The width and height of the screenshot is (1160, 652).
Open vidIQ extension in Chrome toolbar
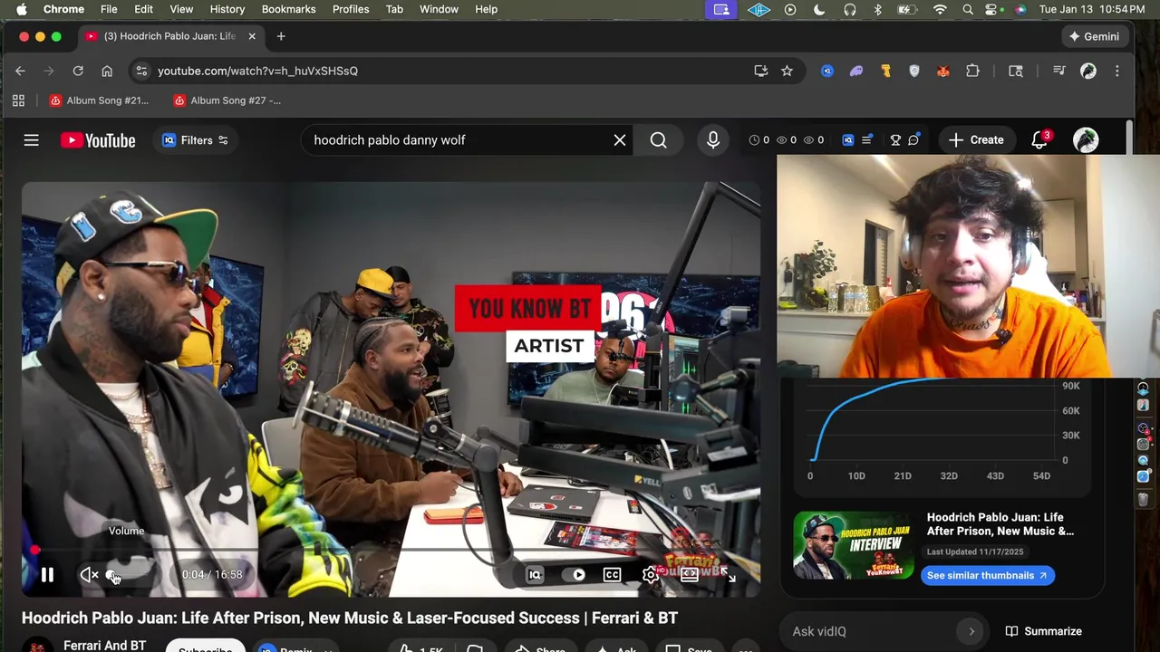(827, 71)
